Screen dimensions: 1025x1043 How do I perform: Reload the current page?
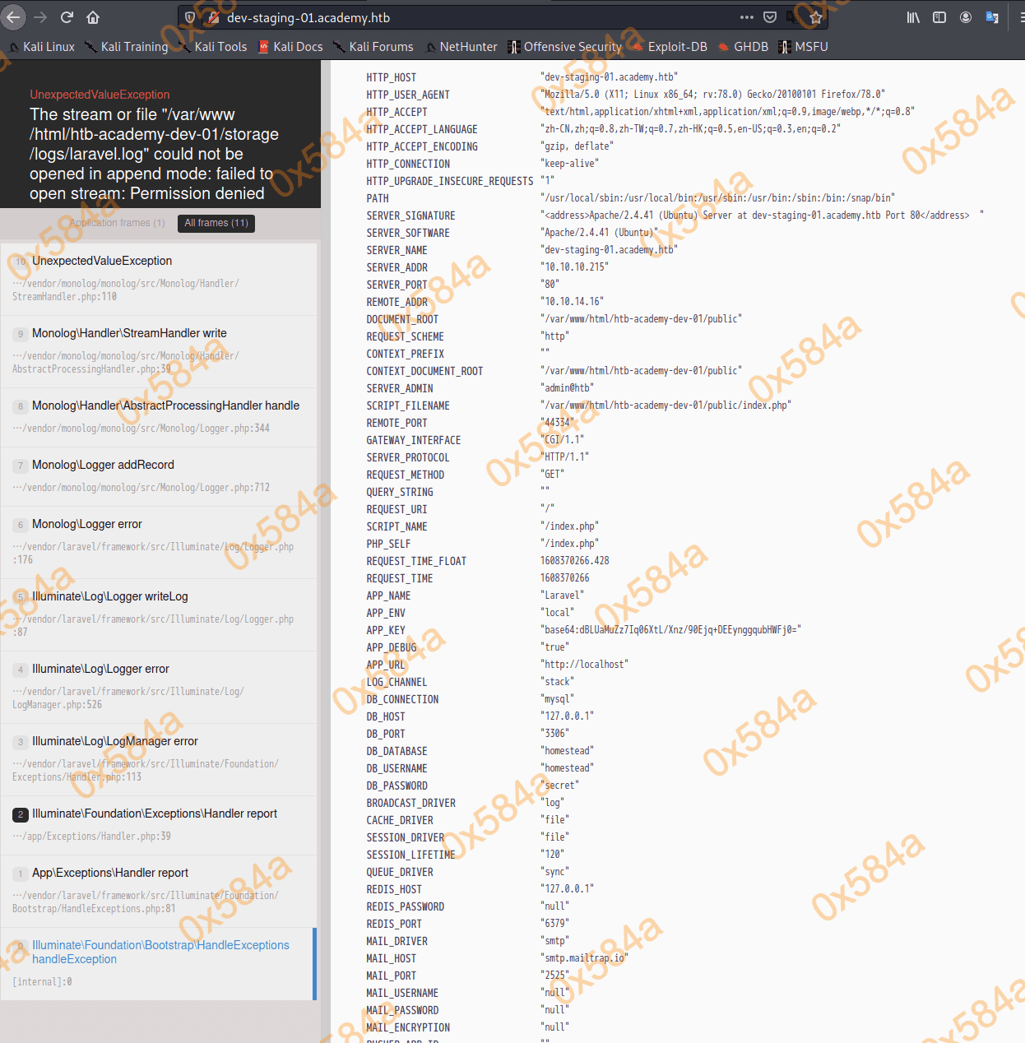(x=67, y=17)
